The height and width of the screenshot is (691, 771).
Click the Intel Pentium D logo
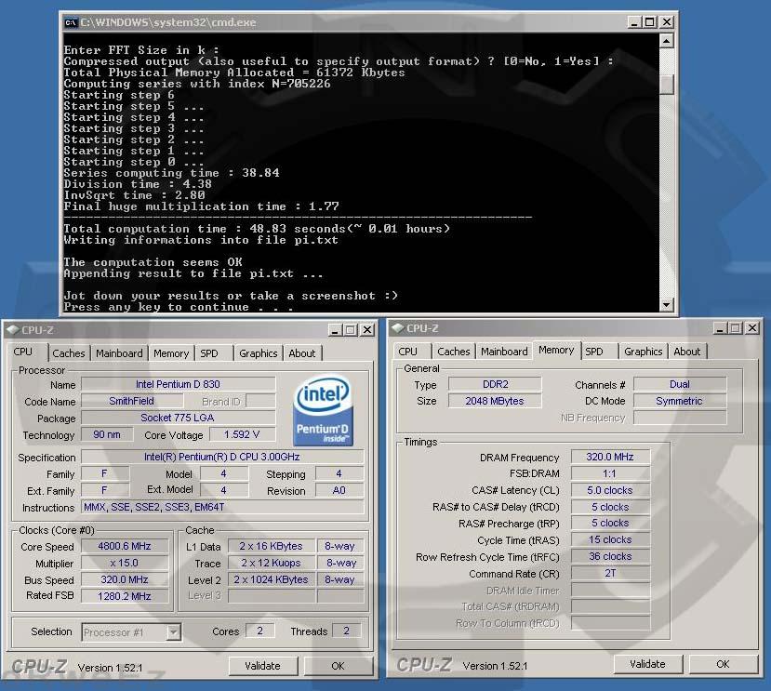(x=323, y=411)
